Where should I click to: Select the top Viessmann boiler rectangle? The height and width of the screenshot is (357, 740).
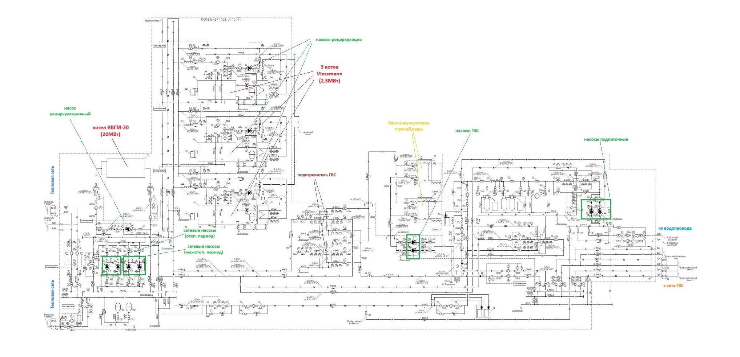click(217, 90)
